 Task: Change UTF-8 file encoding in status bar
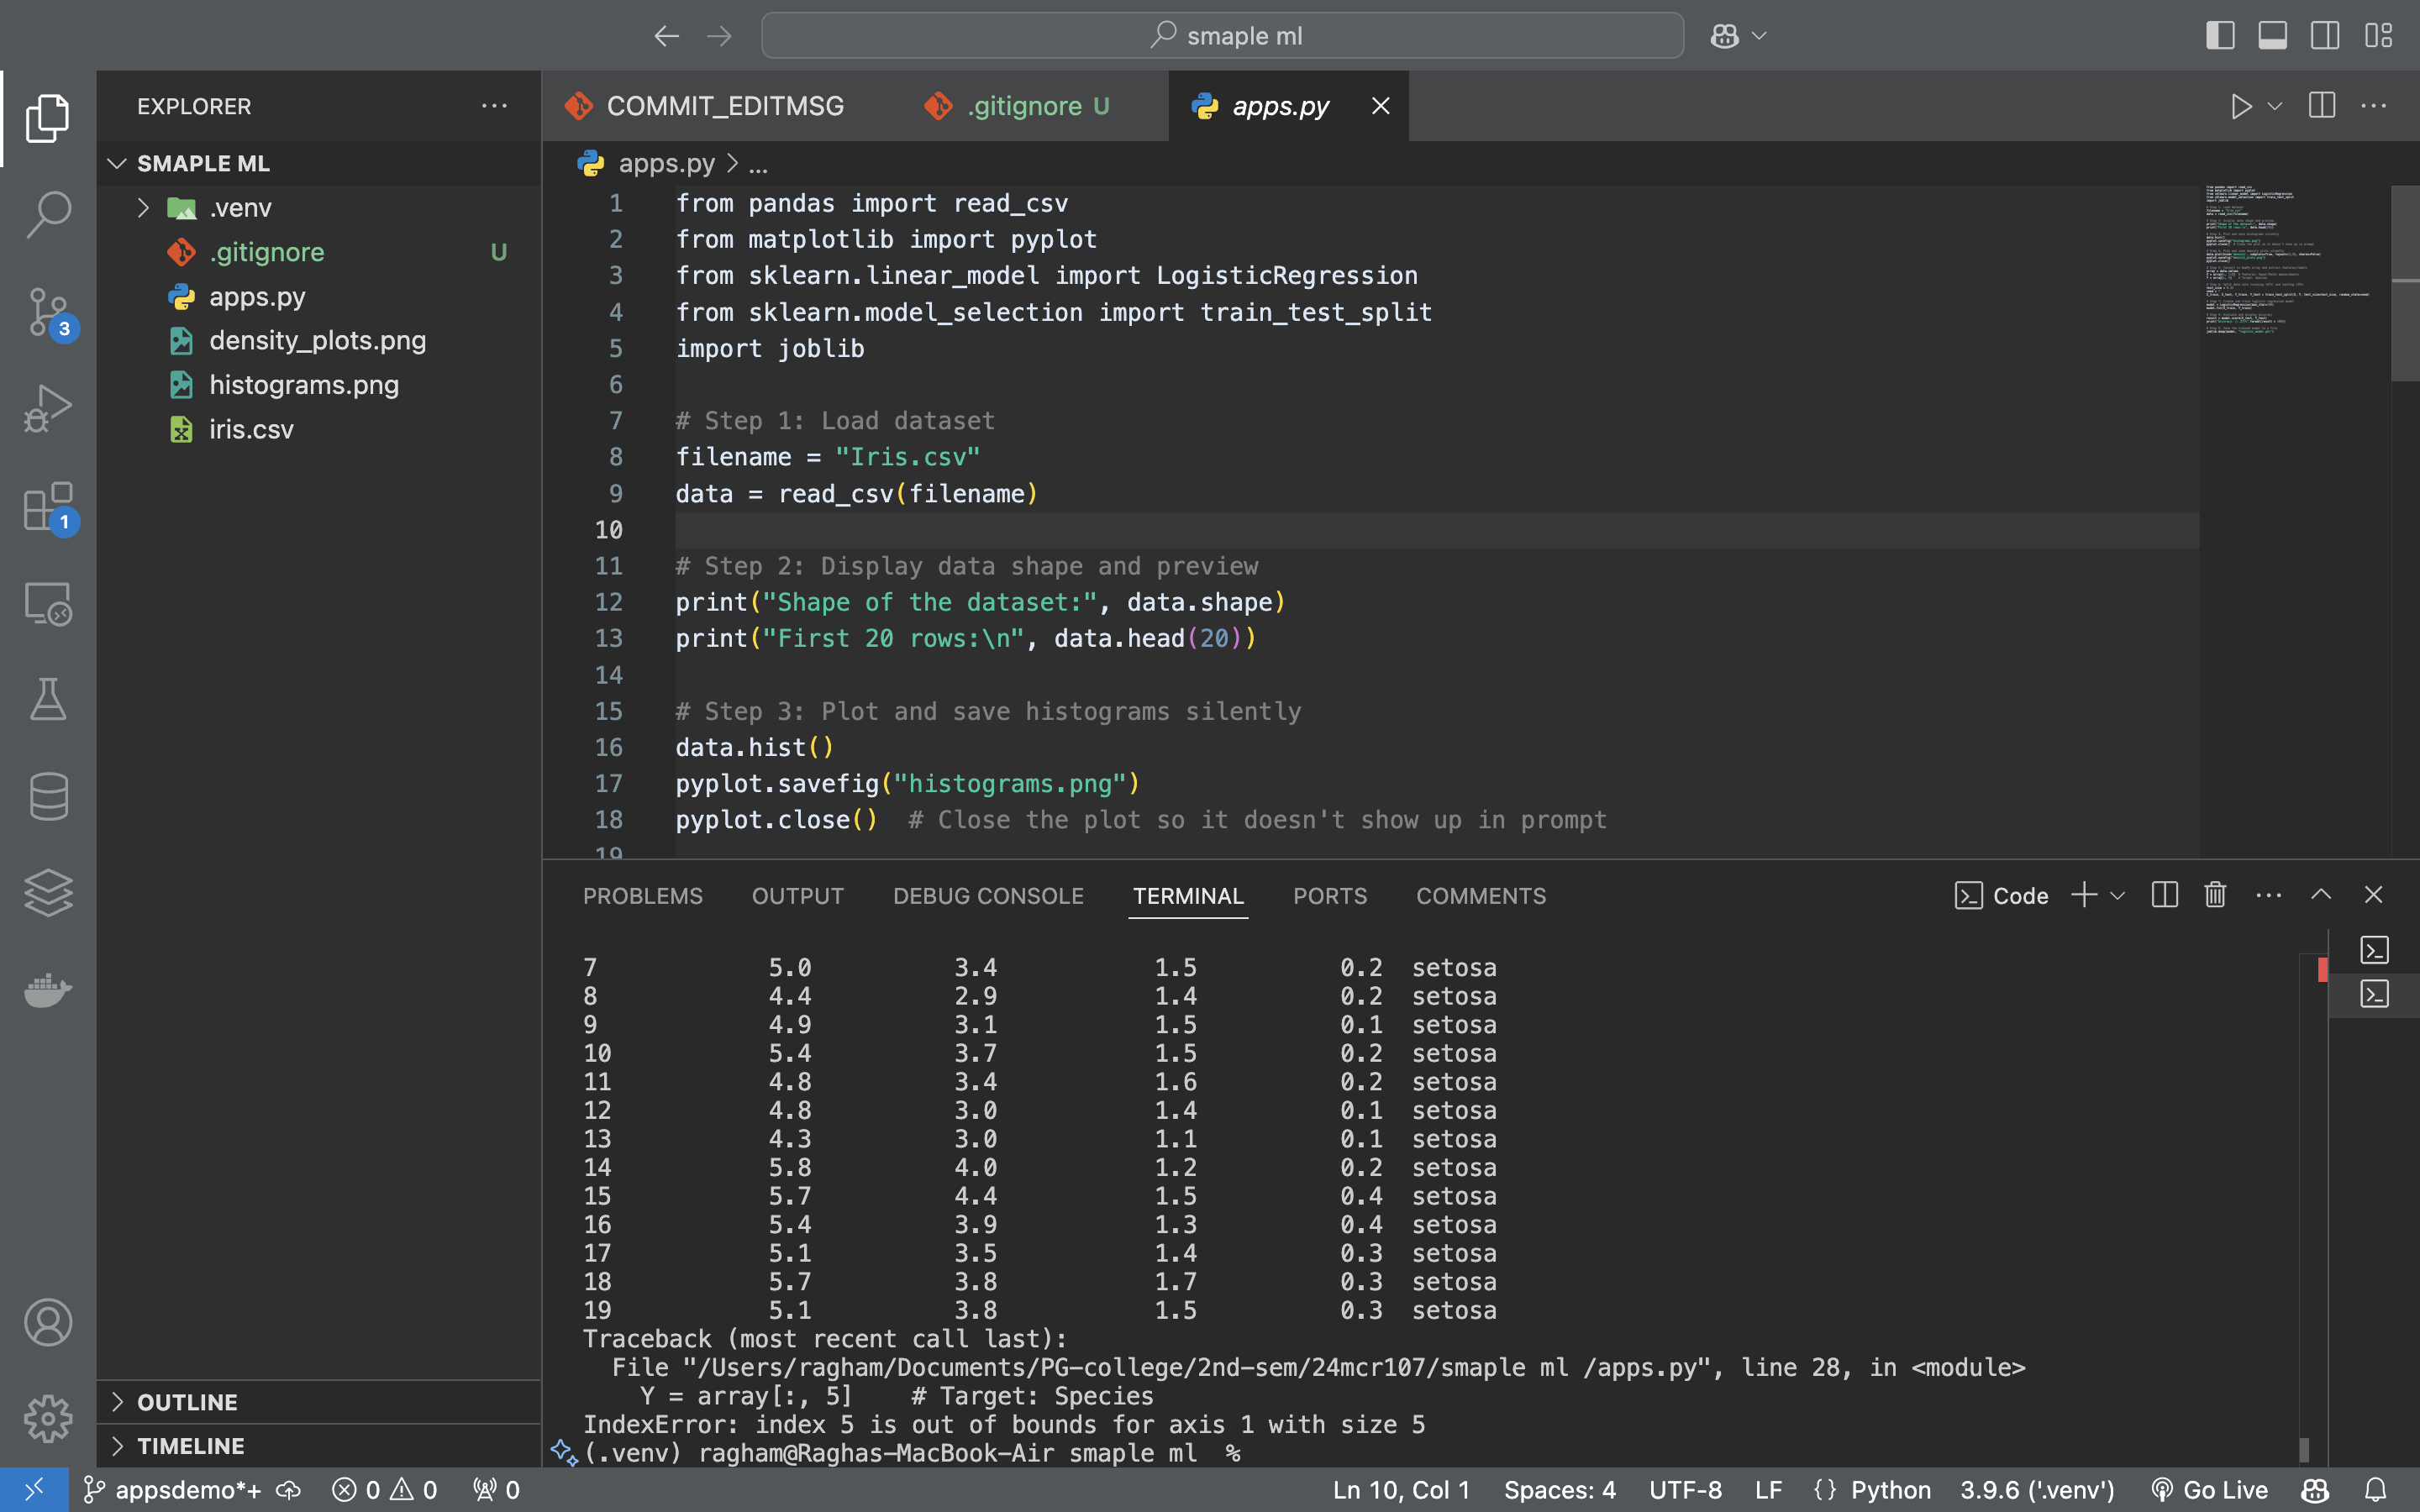(1685, 1490)
